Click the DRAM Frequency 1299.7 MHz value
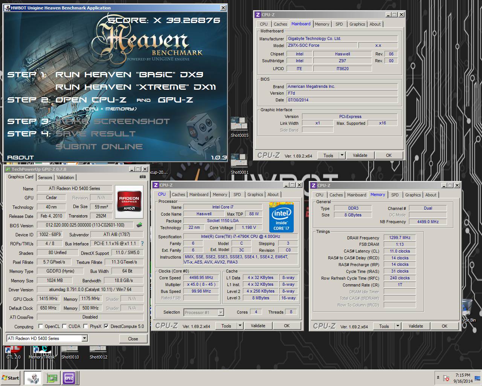Screen dimensions: 482x386 (400, 238)
